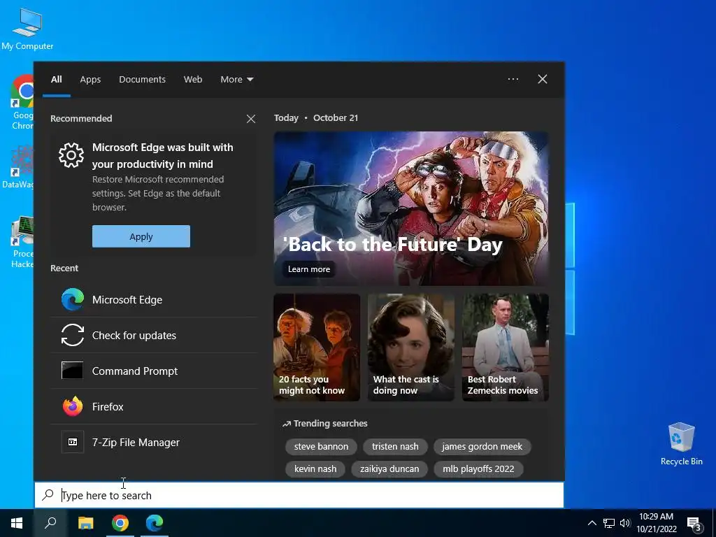Image resolution: width=716 pixels, height=537 pixels.
Task: Open the 'Back to the Future' Day hero image
Action: [x=411, y=208]
